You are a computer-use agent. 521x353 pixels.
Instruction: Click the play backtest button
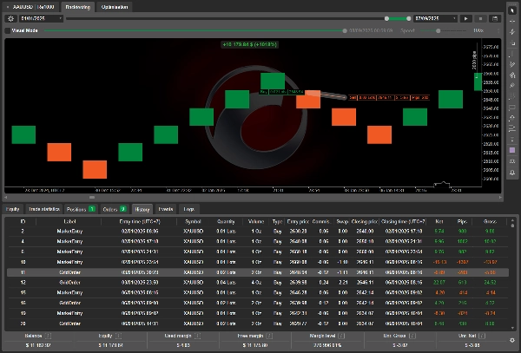(466, 18)
